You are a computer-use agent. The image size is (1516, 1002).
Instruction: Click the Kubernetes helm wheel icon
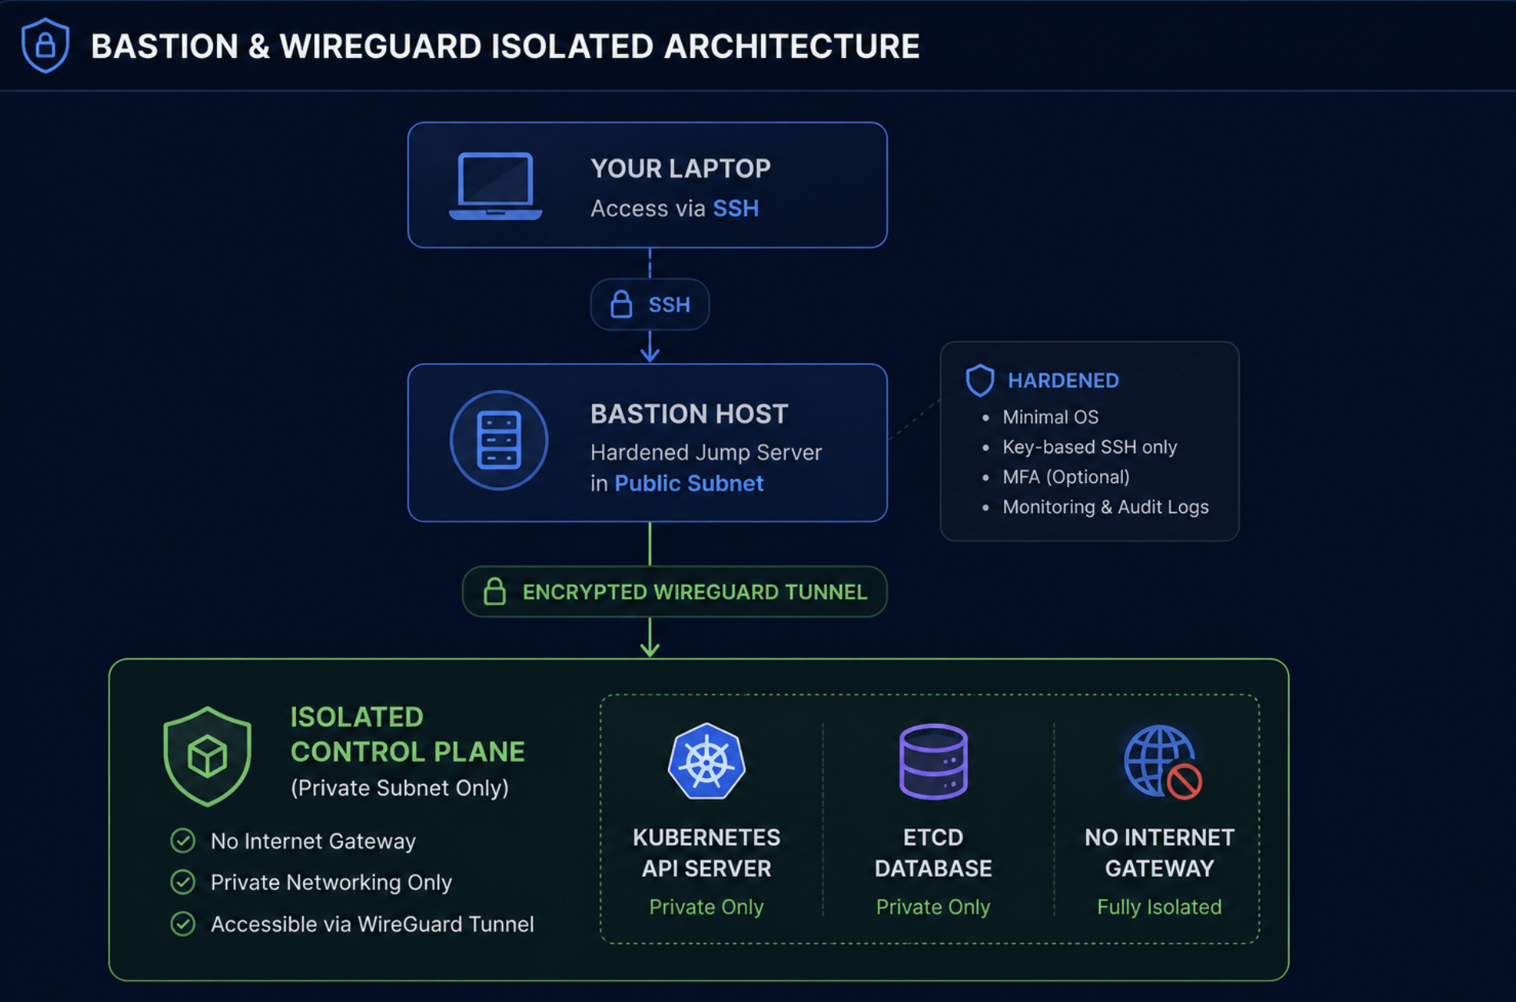coord(706,761)
